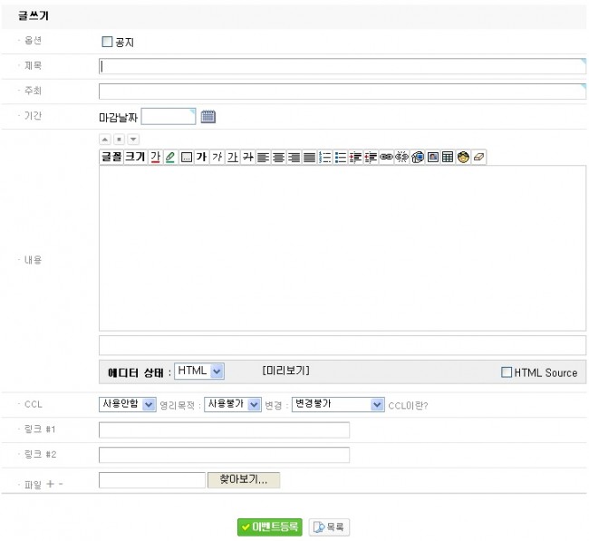Center align text
This screenshot has height=541, width=589.
pos(278,157)
